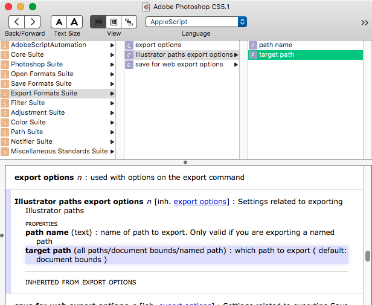This screenshot has width=372, height=305.
Task: Click C icon beside save for web export
Action: pyautogui.click(x=129, y=65)
